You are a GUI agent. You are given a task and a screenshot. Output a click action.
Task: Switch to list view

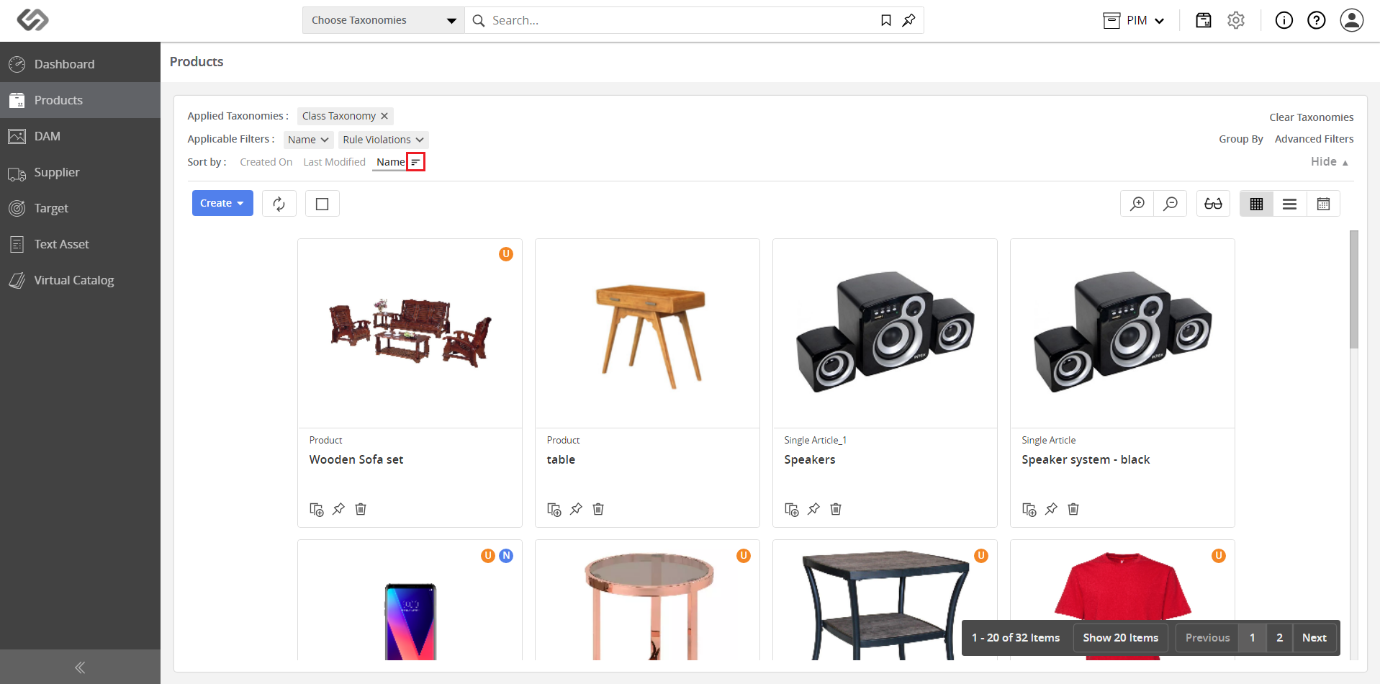point(1289,204)
